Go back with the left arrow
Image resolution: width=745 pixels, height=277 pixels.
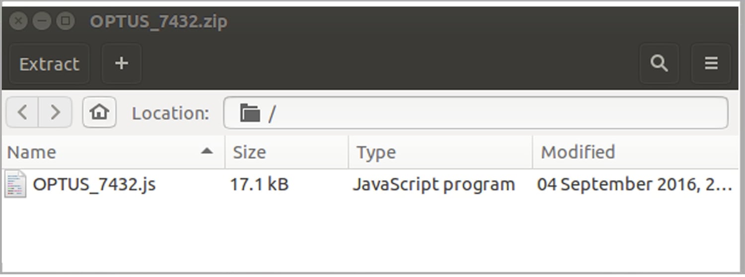[22, 112]
